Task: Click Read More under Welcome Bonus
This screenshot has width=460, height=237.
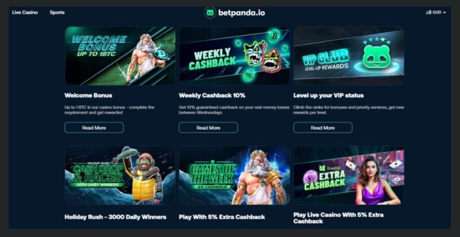Action: point(94,128)
